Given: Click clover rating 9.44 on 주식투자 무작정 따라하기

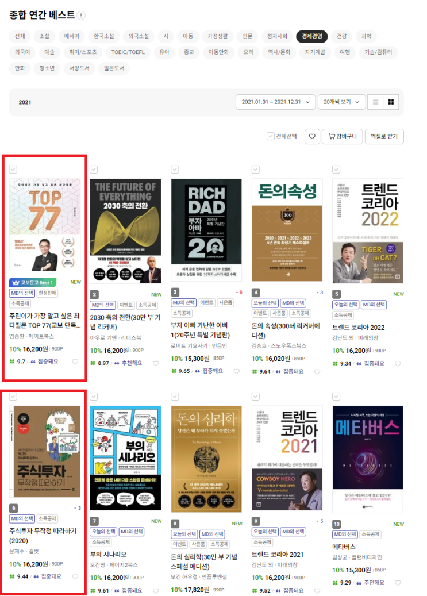Looking at the screenshot, I should (19, 576).
